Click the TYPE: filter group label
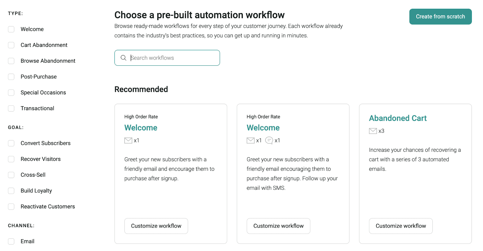The image size is (483, 251). click(x=15, y=14)
